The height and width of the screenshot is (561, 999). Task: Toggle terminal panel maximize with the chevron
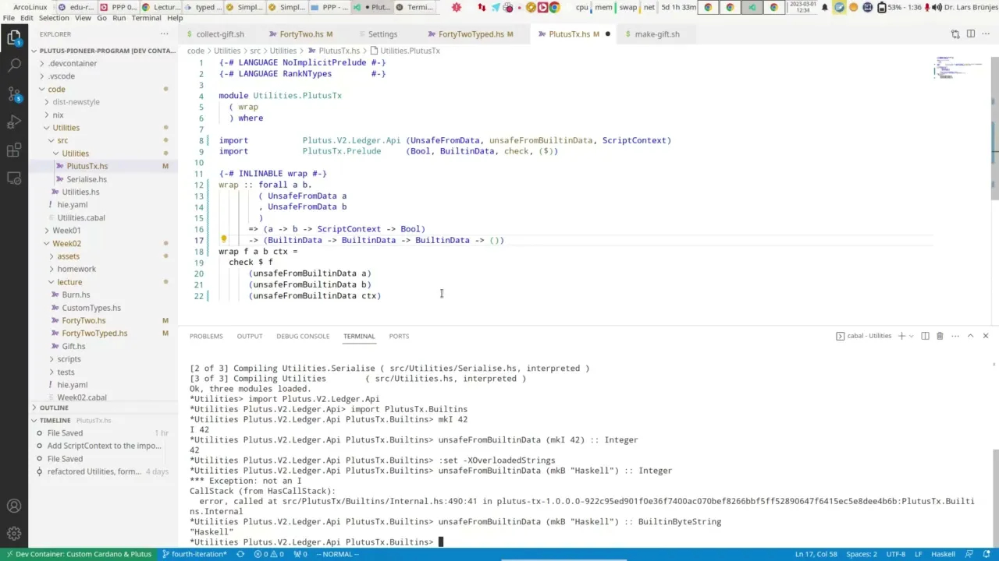point(970,335)
